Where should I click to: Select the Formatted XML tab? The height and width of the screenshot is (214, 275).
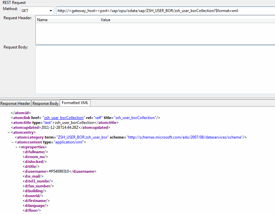coord(75,102)
